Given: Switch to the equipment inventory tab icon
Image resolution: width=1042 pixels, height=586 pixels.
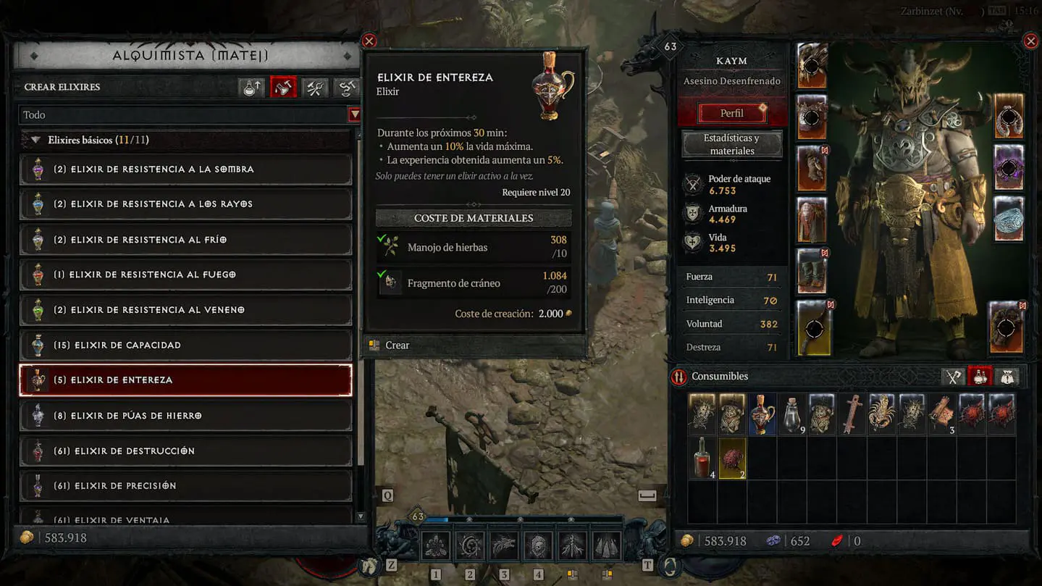Looking at the screenshot, I should [953, 377].
